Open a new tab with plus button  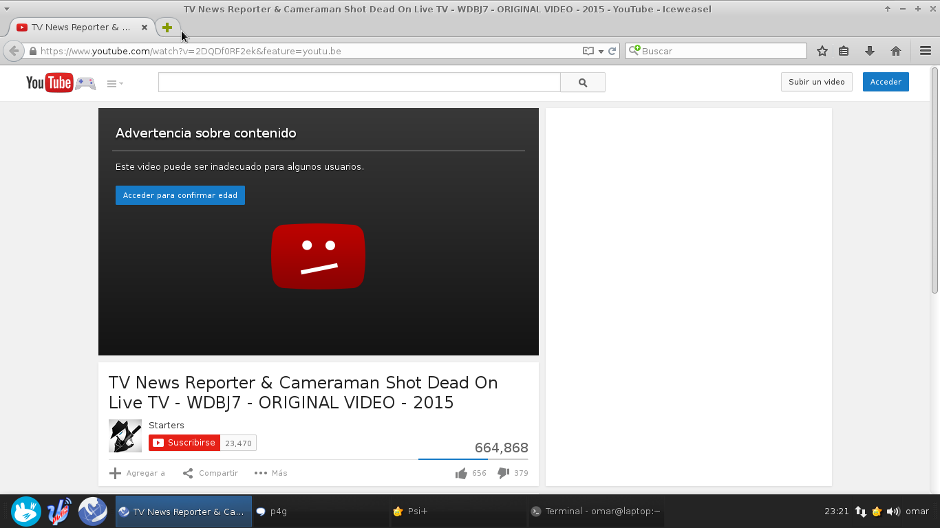click(167, 27)
